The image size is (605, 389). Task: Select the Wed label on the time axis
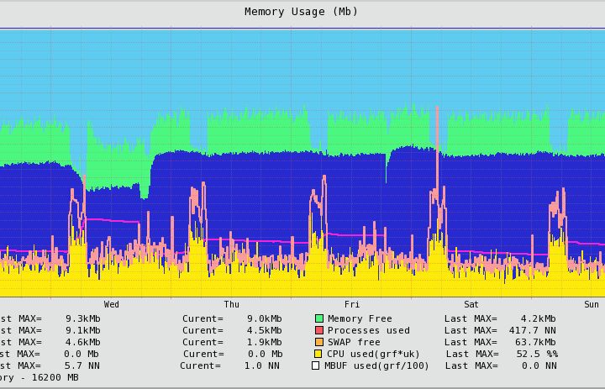pyautogui.click(x=112, y=304)
